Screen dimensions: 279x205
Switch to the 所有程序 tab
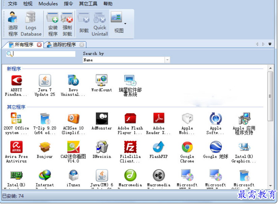pyautogui.click(x=24, y=44)
